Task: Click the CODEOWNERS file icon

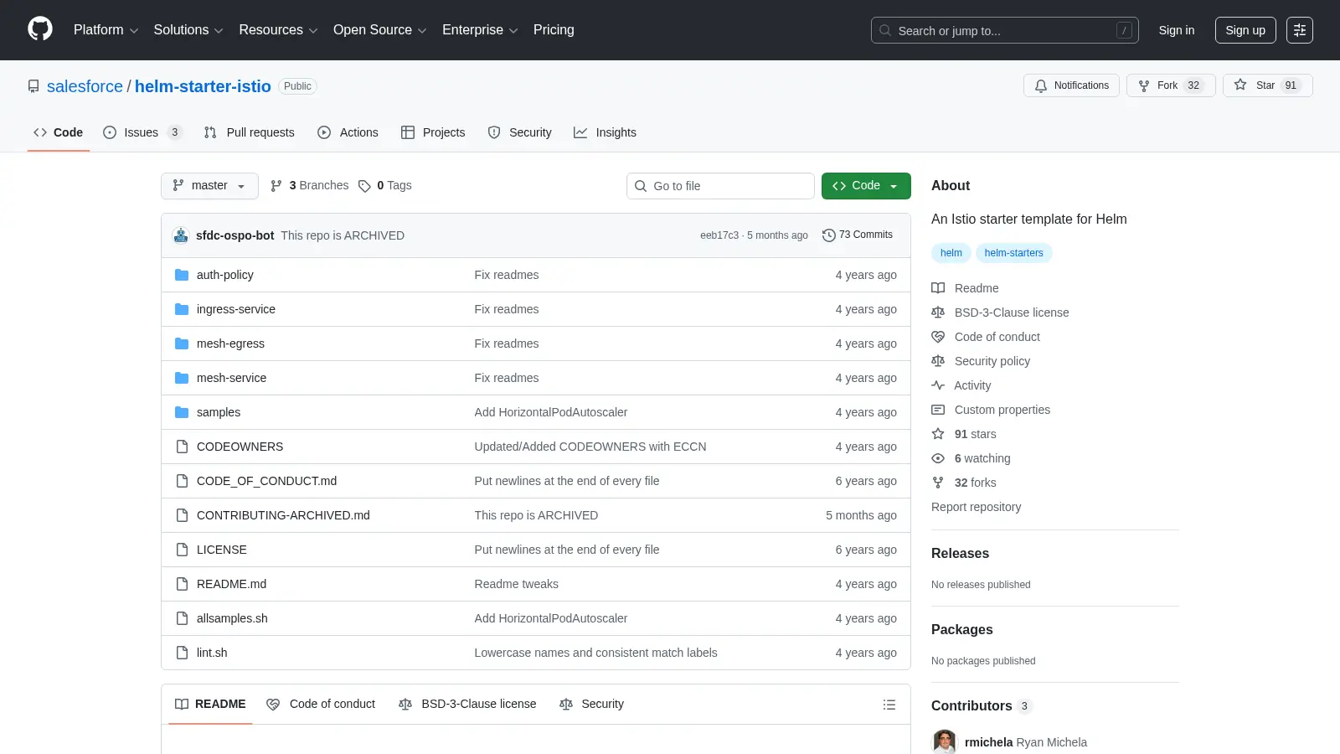Action: click(182, 447)
